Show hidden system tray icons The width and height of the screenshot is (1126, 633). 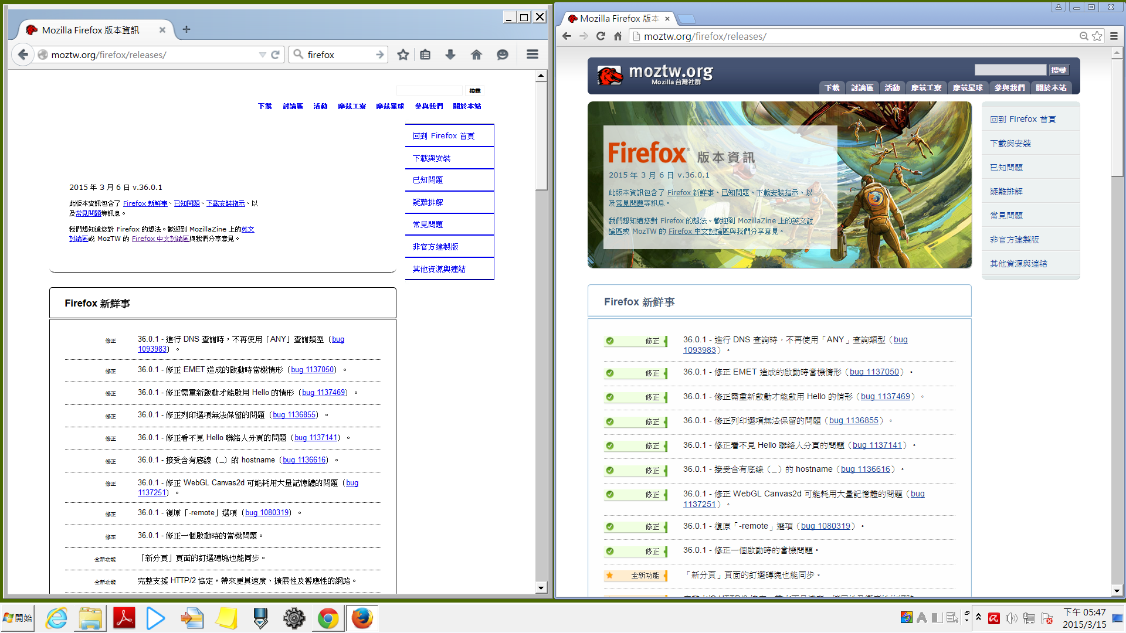click(x=978, y=617)
